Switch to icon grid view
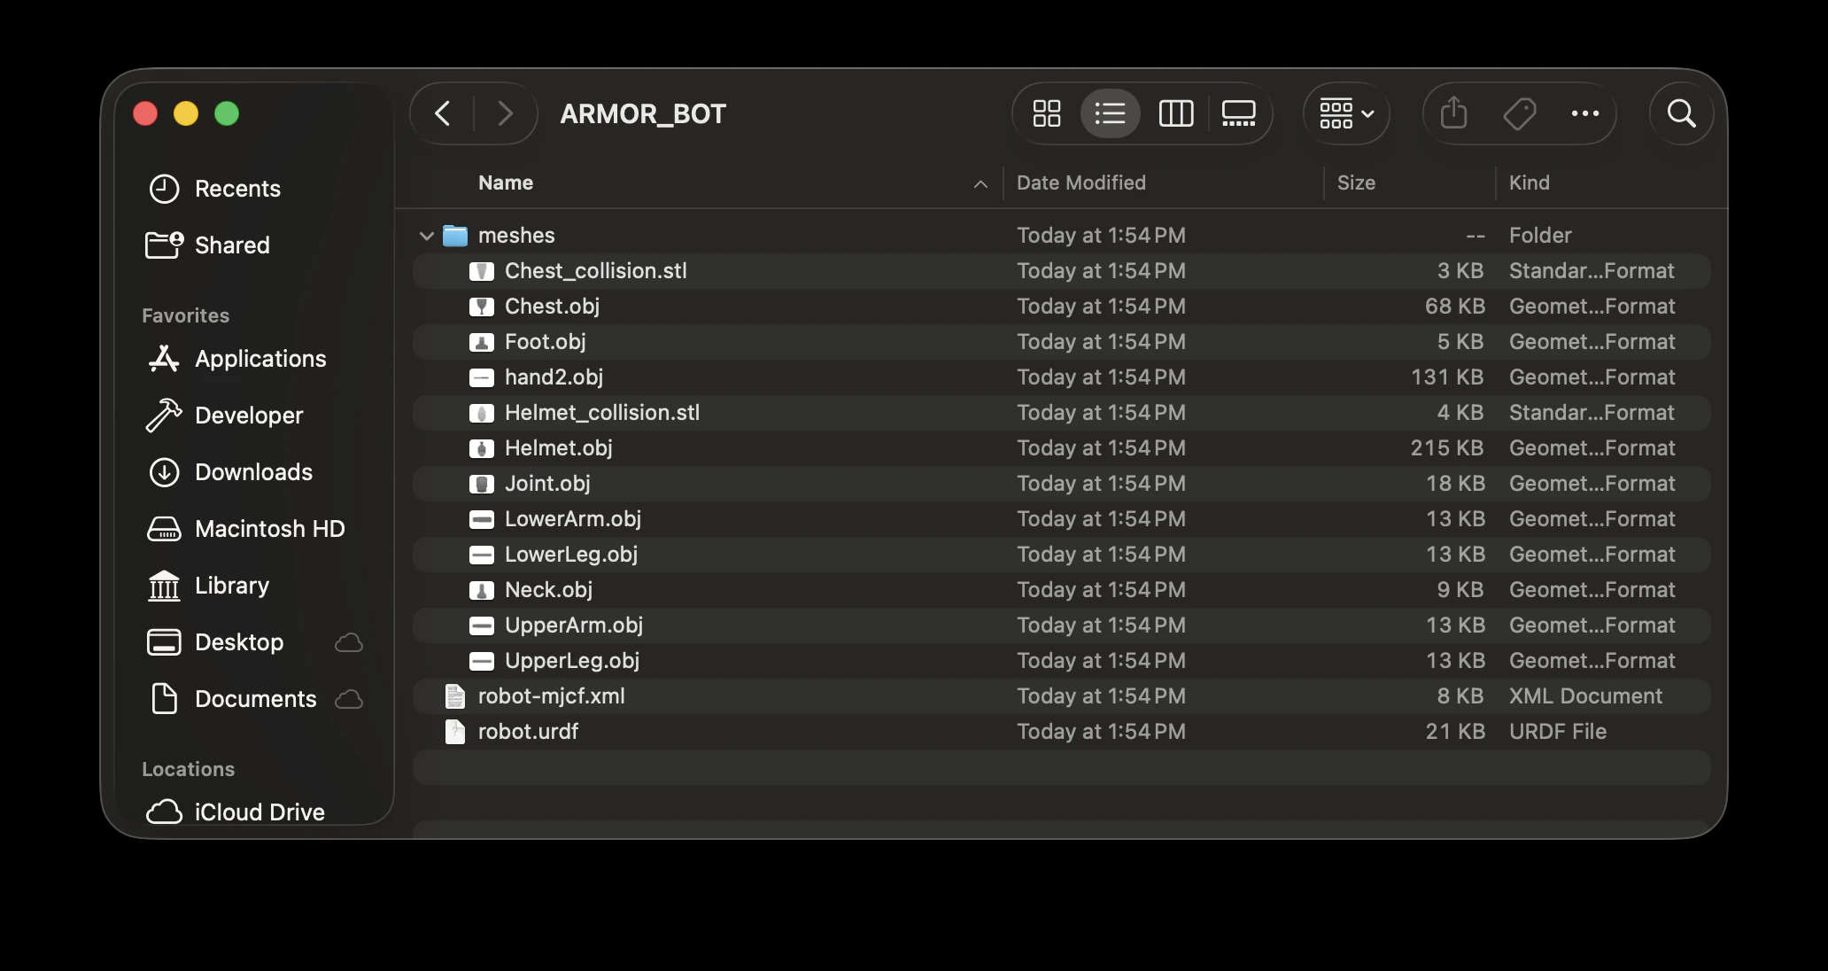 click(1046, 113)
